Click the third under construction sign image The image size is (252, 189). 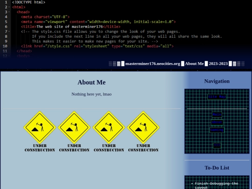(109, 132)
